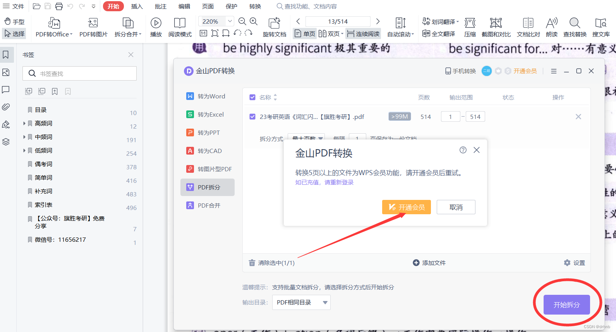
Task: Open find and replace
Action: click(x=575, y=28)
